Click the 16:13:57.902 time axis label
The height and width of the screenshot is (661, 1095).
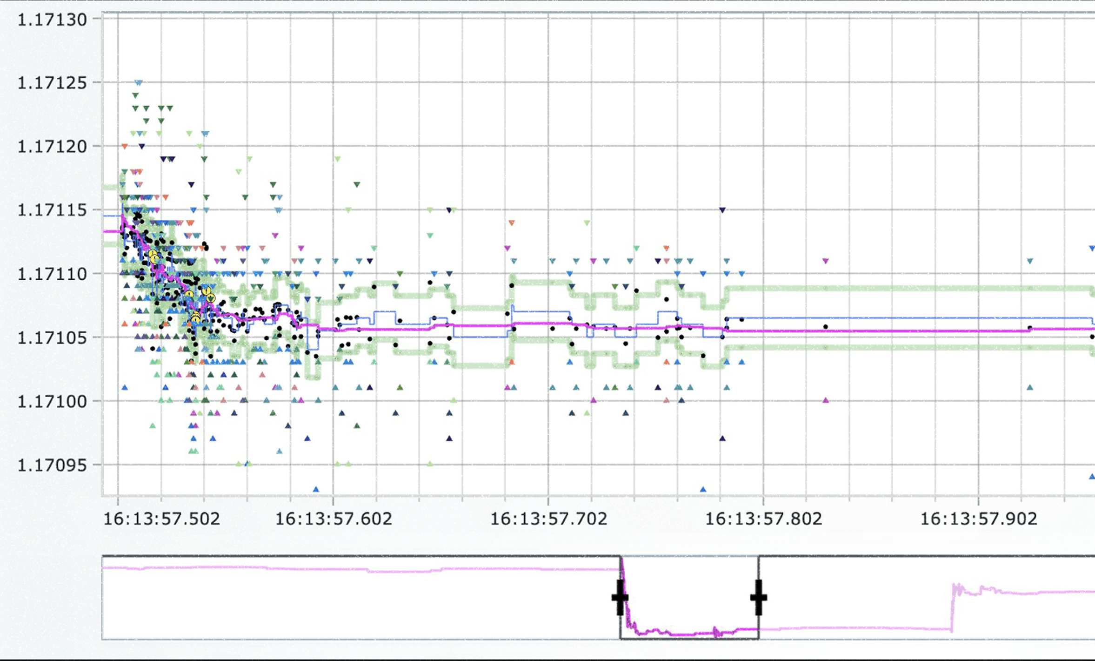pos(979,519)
